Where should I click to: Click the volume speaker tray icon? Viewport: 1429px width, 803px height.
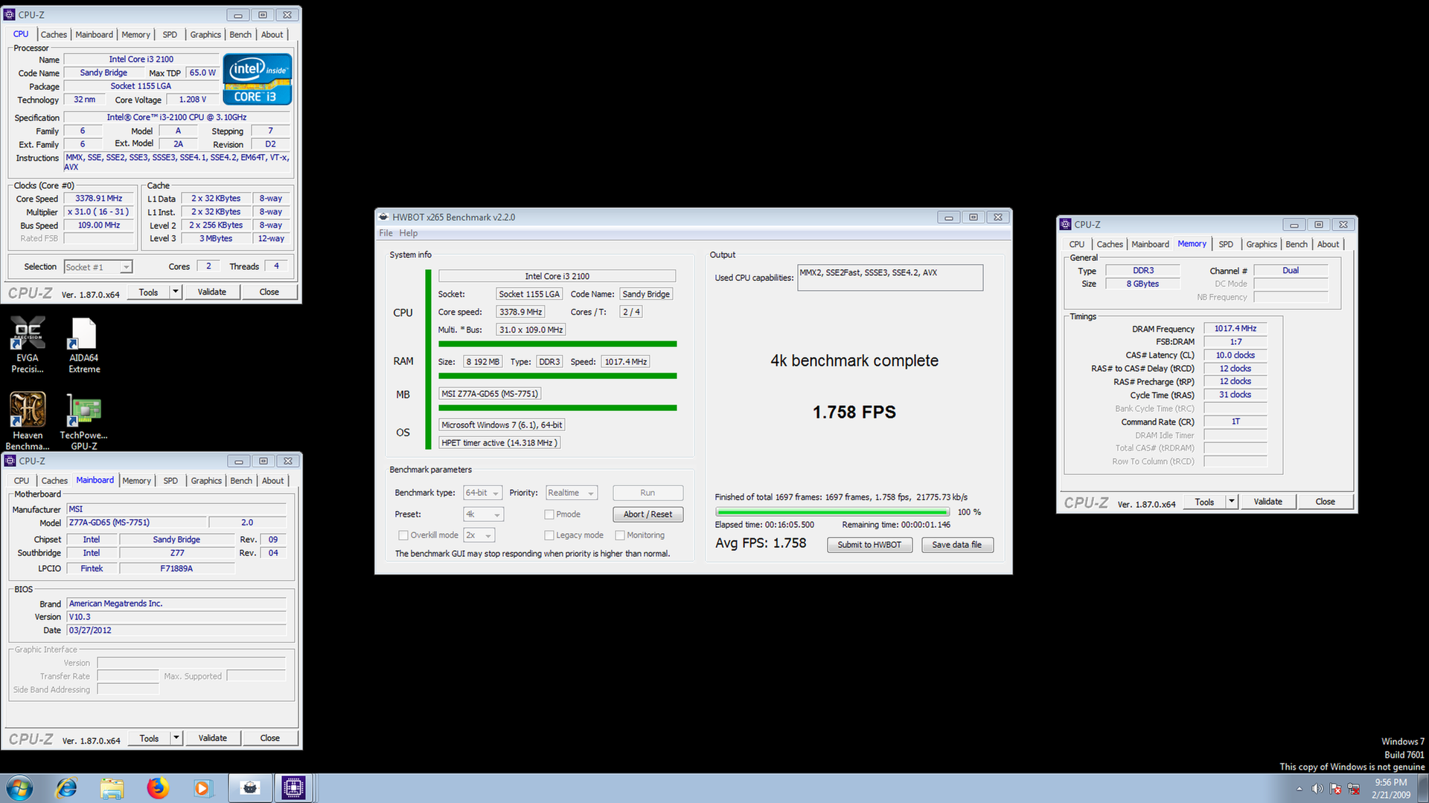pyautogui.click(x=1317, y=789)
